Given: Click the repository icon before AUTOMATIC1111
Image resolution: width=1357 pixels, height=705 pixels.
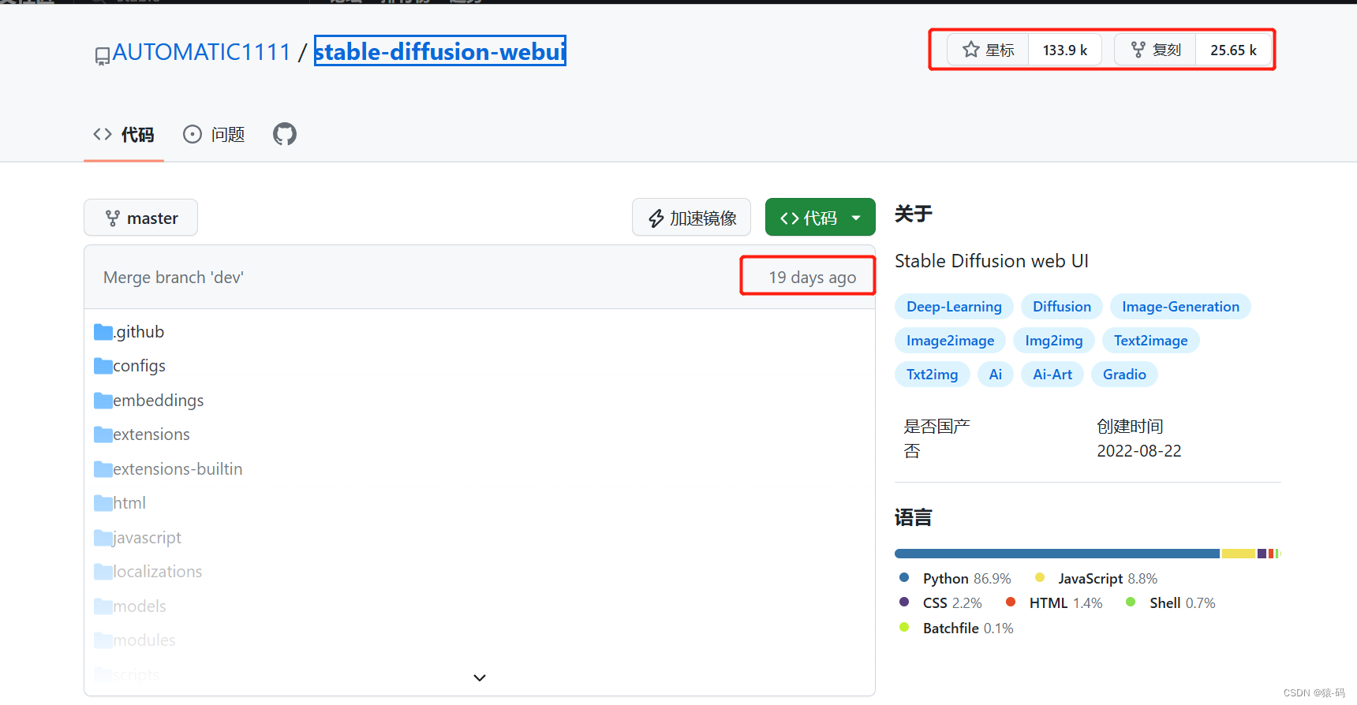Looking at the screenshot, I should point(103,56).
